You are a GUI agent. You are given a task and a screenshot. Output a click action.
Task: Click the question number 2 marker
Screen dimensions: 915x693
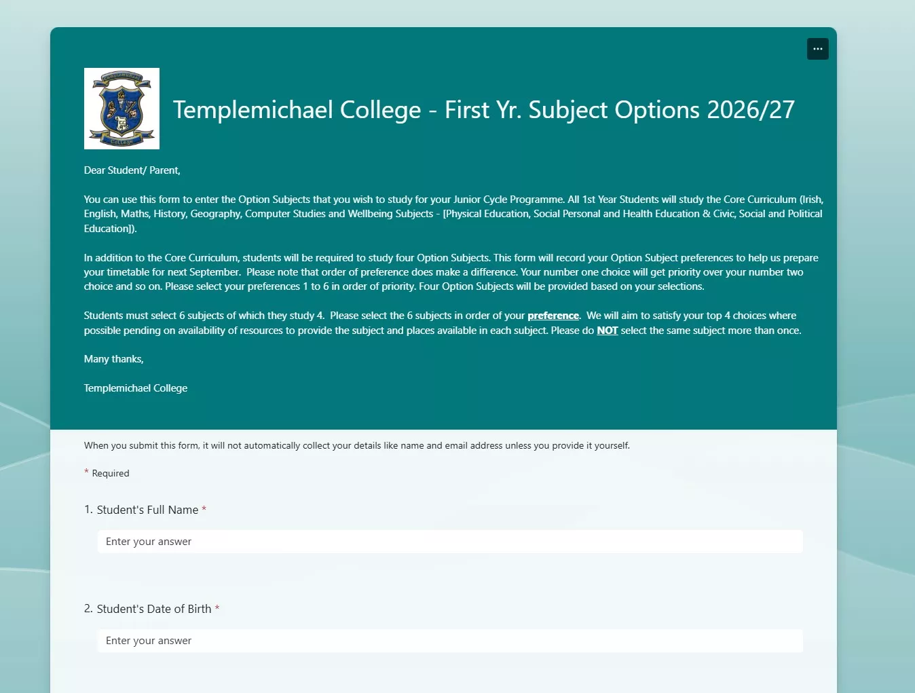tap(88, 609)
